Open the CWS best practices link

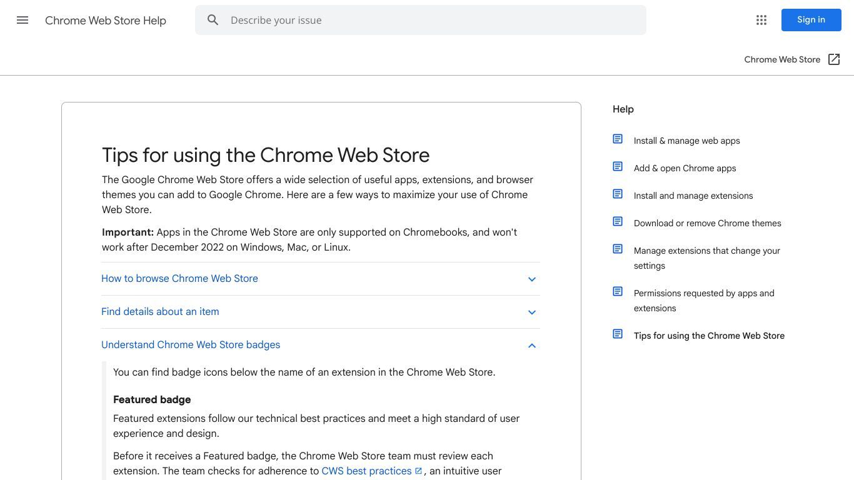pos(366,471)
